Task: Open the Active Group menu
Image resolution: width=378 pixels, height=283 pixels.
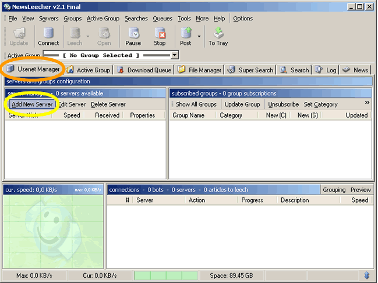Action: point(103,18)
